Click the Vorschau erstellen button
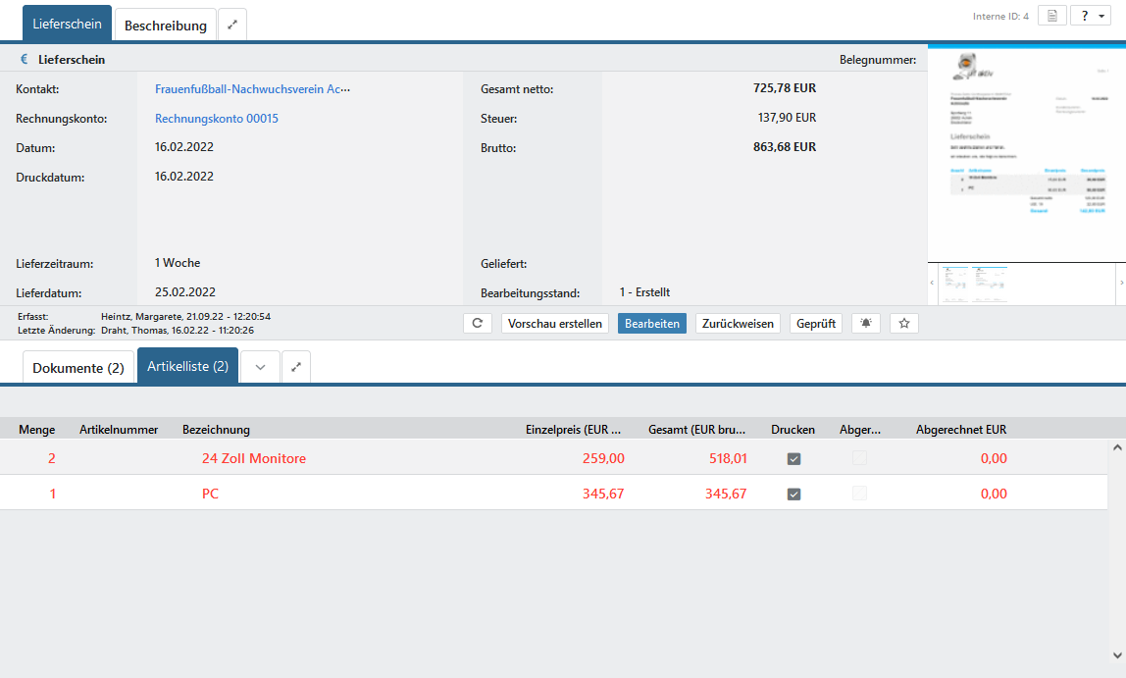This screenshot has height=678, width=1126. click(555, 323)
